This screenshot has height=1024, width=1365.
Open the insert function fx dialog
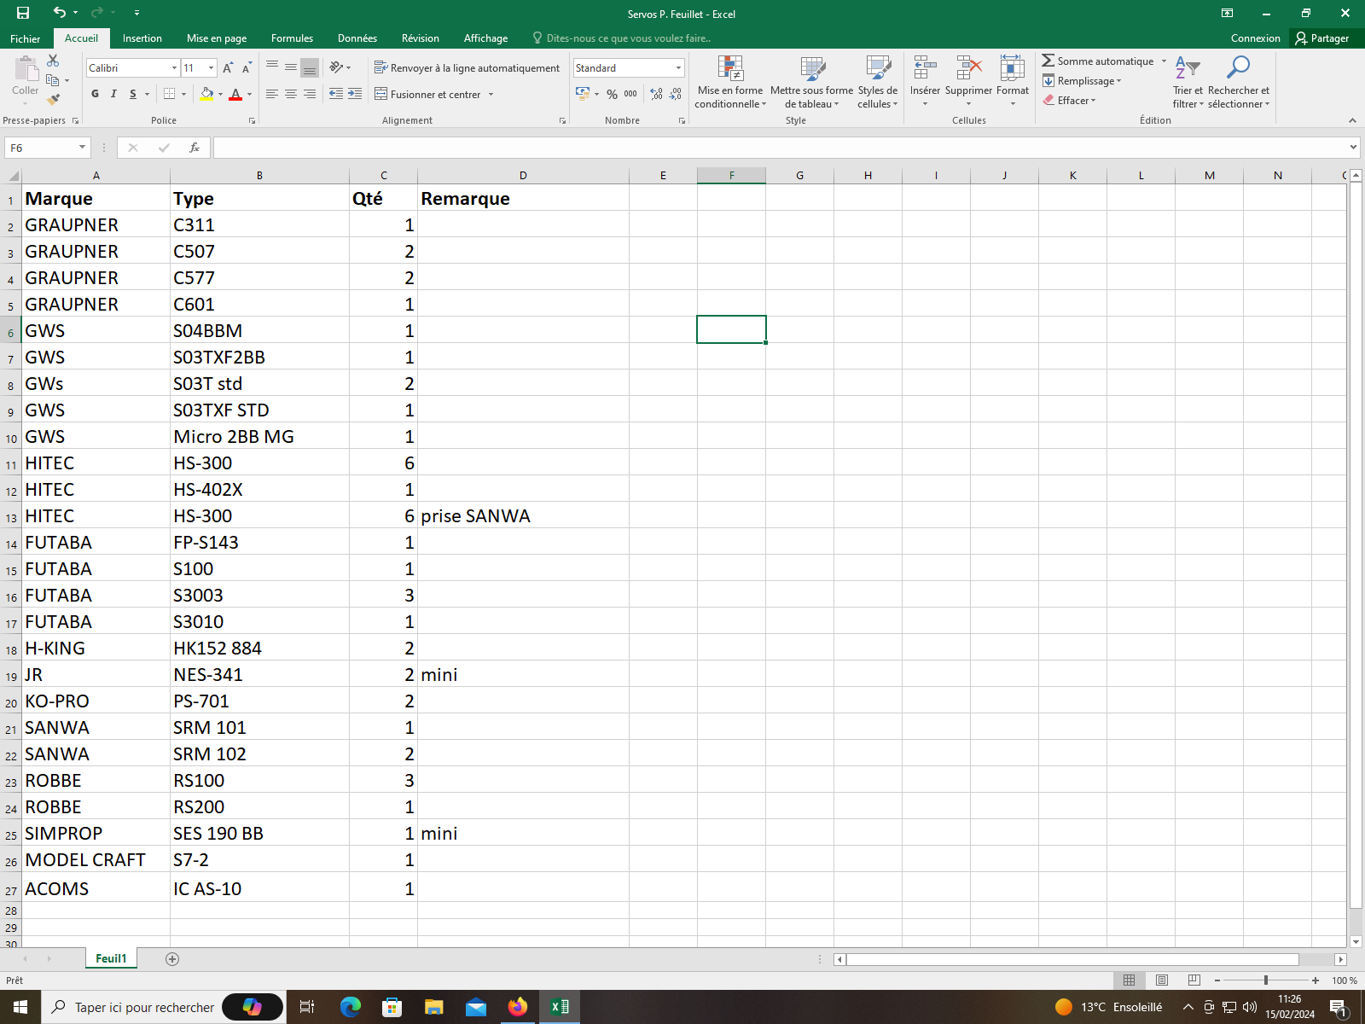(x=195, y=148)
